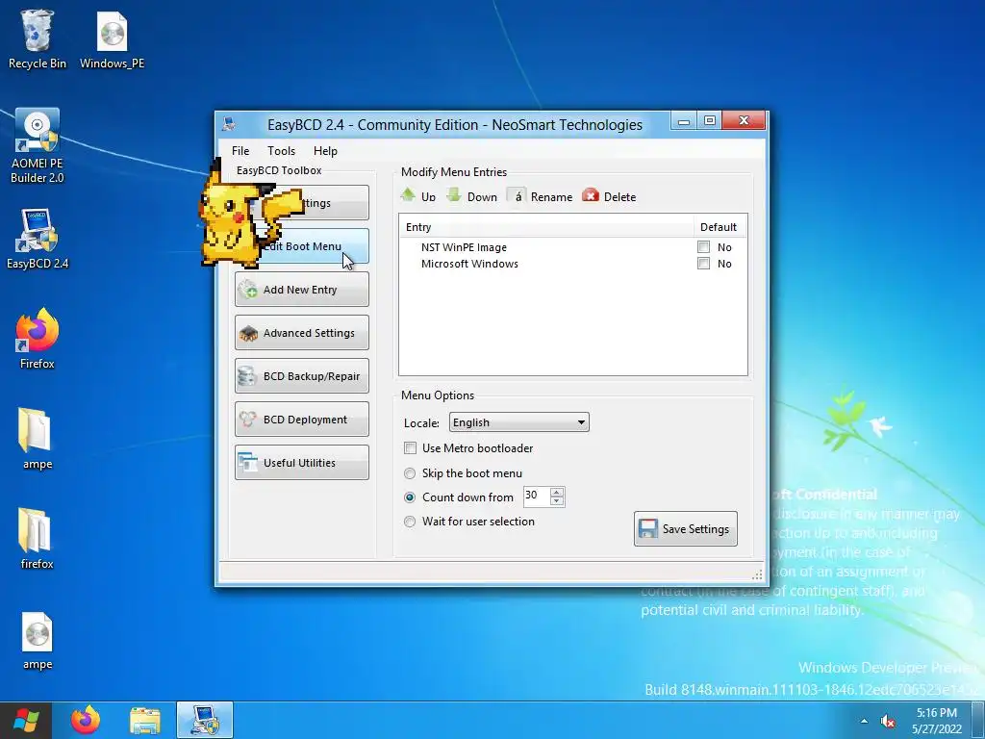The height and width of the screenshot is (739, 985).
Task: Select the Windows_PE disc image icon
Action: (x=112, y=38)
